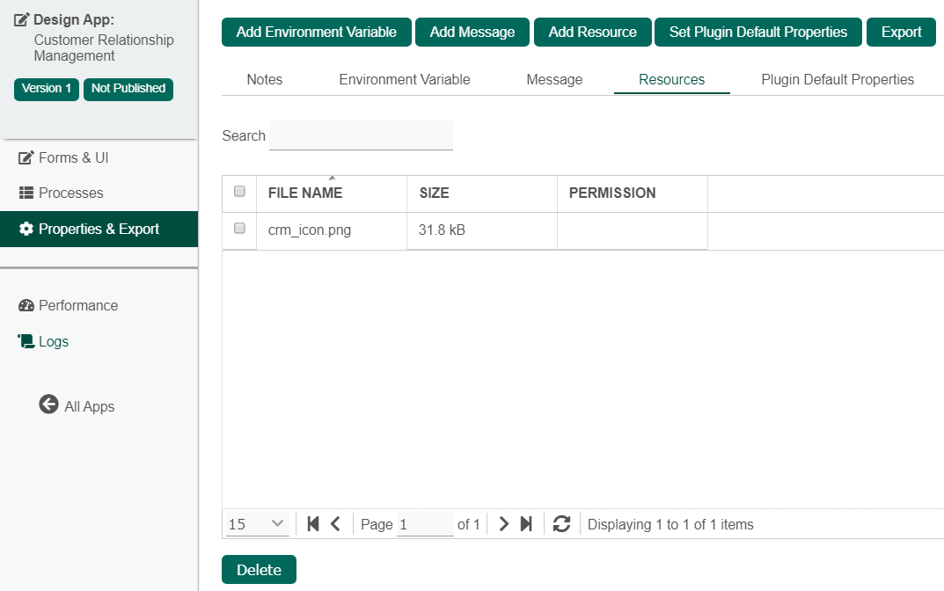Check the crm_icon.png row checkbox
944x591 pixels.
coord(239,229)
